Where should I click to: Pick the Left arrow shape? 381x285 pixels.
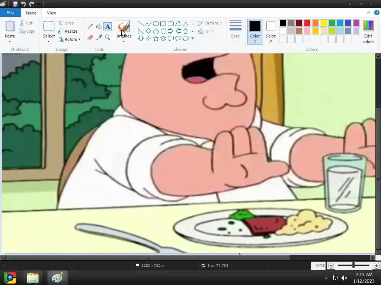(x=178, y=31)
